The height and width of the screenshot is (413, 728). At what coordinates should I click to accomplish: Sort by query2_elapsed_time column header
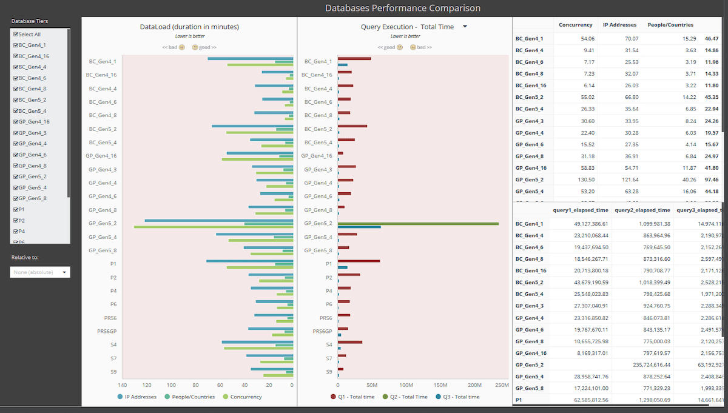pos(642,210)
